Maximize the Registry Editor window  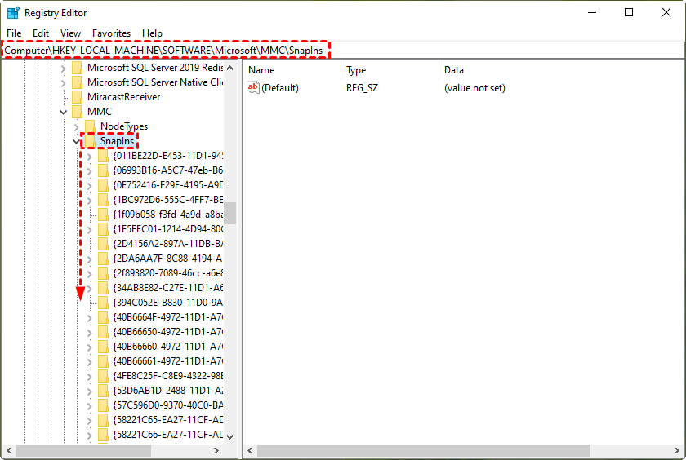pyautogui.click(x=629, y=13)
